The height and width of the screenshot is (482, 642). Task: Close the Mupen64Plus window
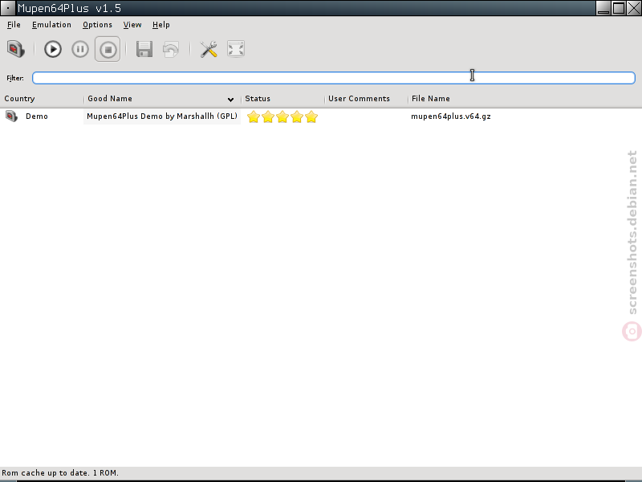coord(634,8)
